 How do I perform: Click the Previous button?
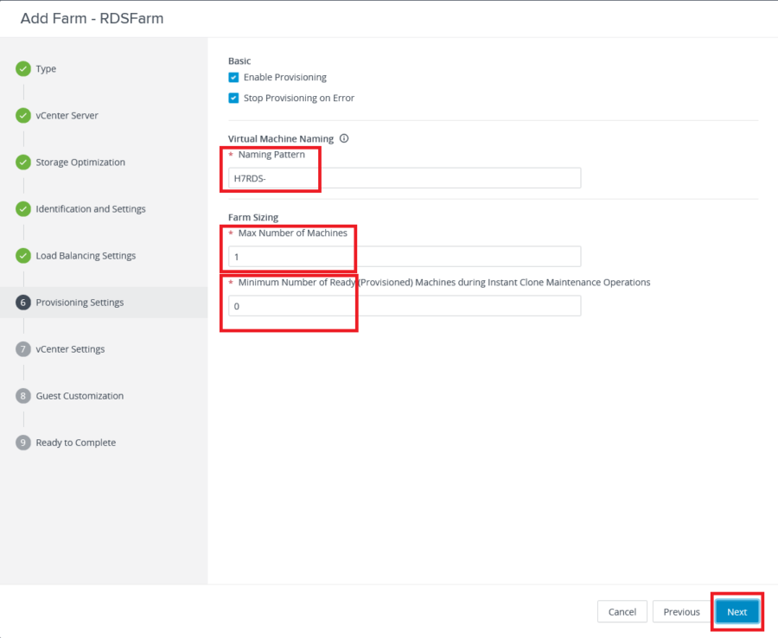click(x=680, y=611)
